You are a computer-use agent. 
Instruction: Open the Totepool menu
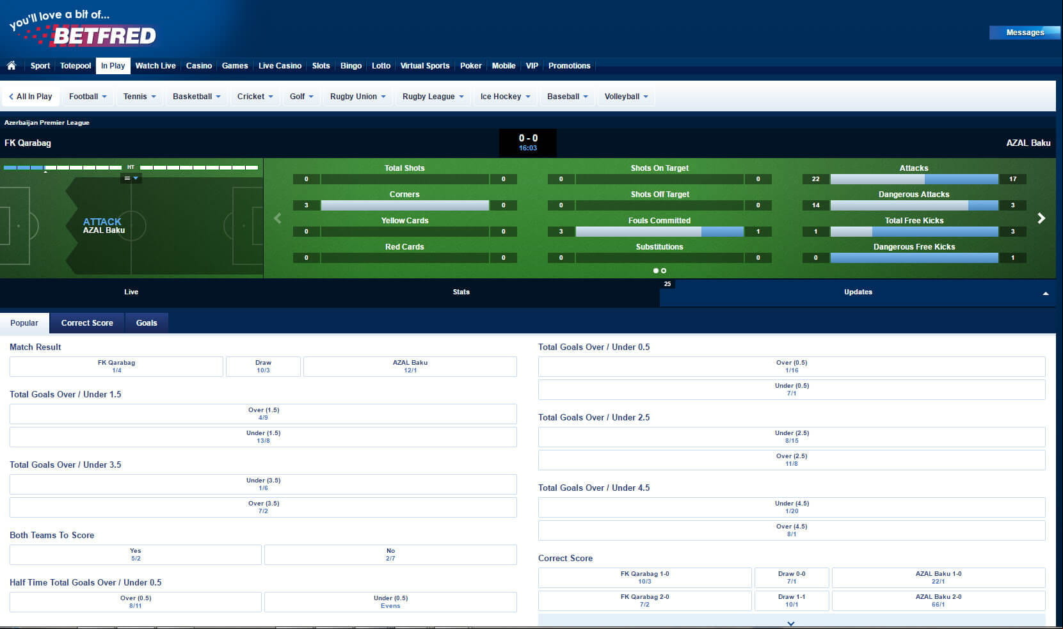[x=76, y=66]
